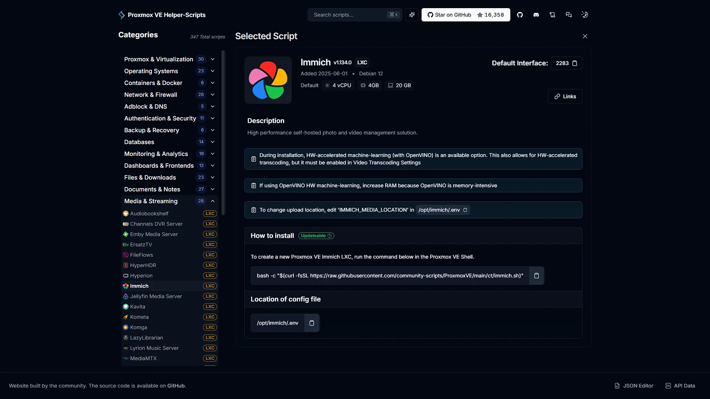Open the changelog scroll icon in header
Image resolution: width=710 pixels, height=399 pixels.
(552, 15)
